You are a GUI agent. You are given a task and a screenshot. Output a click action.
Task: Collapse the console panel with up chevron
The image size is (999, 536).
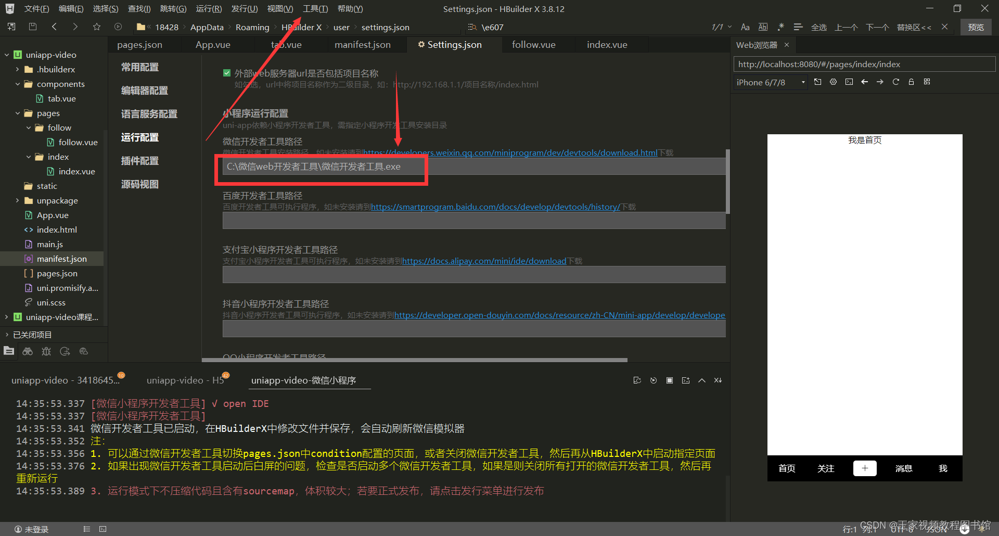(702, 380)
